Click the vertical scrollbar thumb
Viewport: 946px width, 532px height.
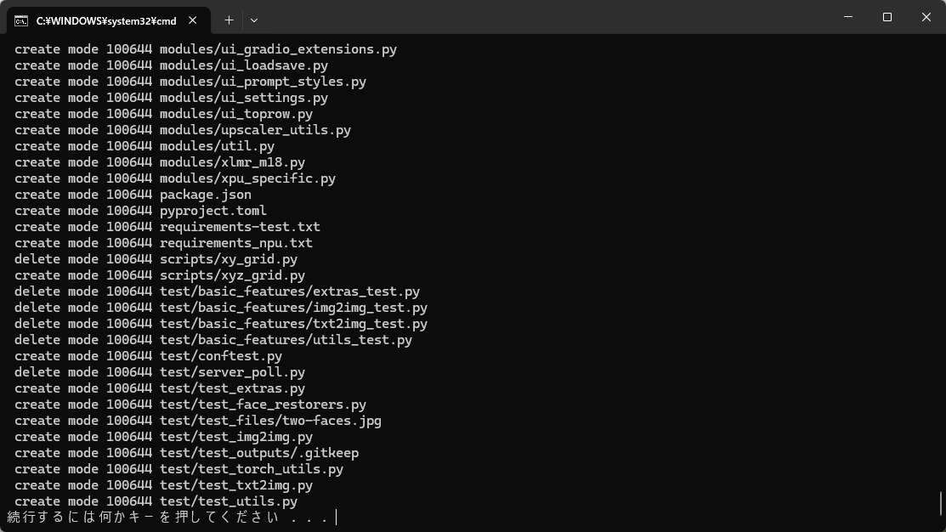[x=941, y=504]
